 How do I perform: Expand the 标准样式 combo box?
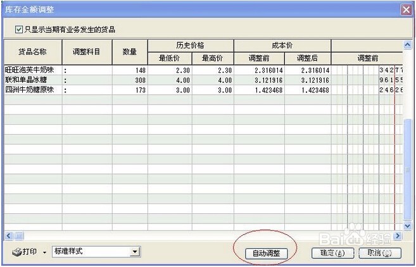pos(135,252)
